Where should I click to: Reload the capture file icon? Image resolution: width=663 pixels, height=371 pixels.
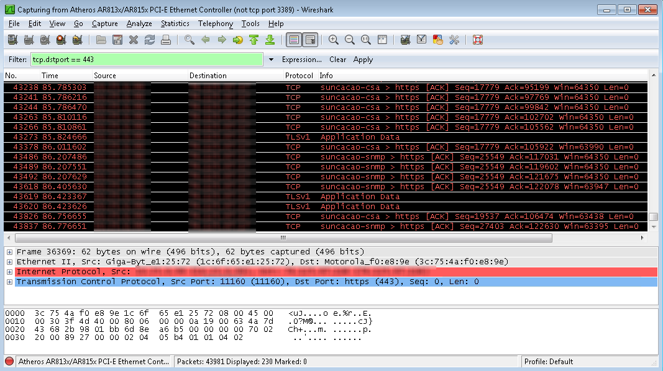point(150,40)
